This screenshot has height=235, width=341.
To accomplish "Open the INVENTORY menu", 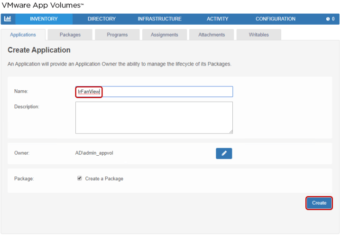I will 44,19.
